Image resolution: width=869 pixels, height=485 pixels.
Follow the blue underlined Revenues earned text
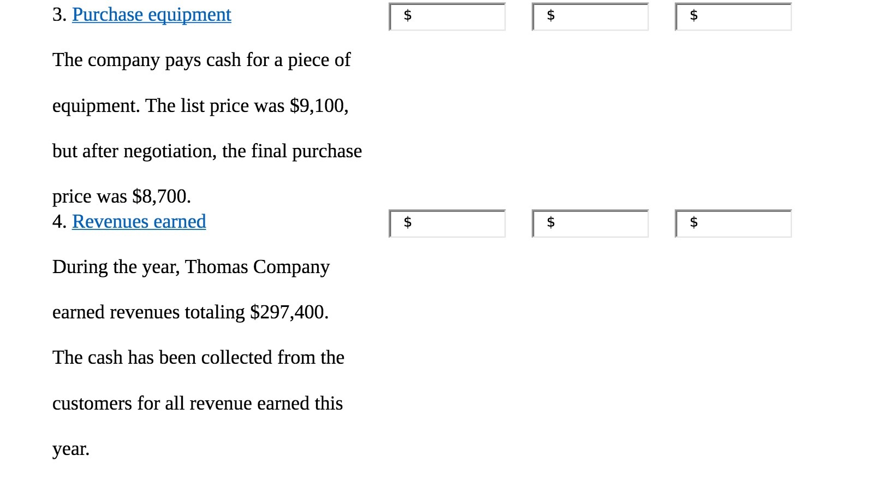pos(138,221)
